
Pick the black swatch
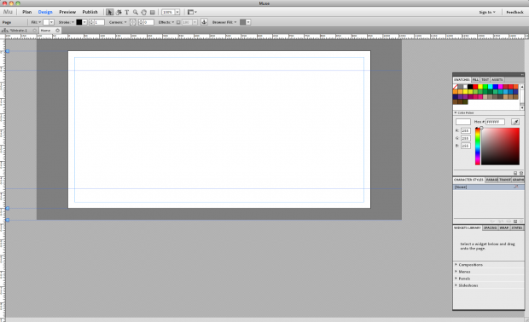click(x=470, y=87)
